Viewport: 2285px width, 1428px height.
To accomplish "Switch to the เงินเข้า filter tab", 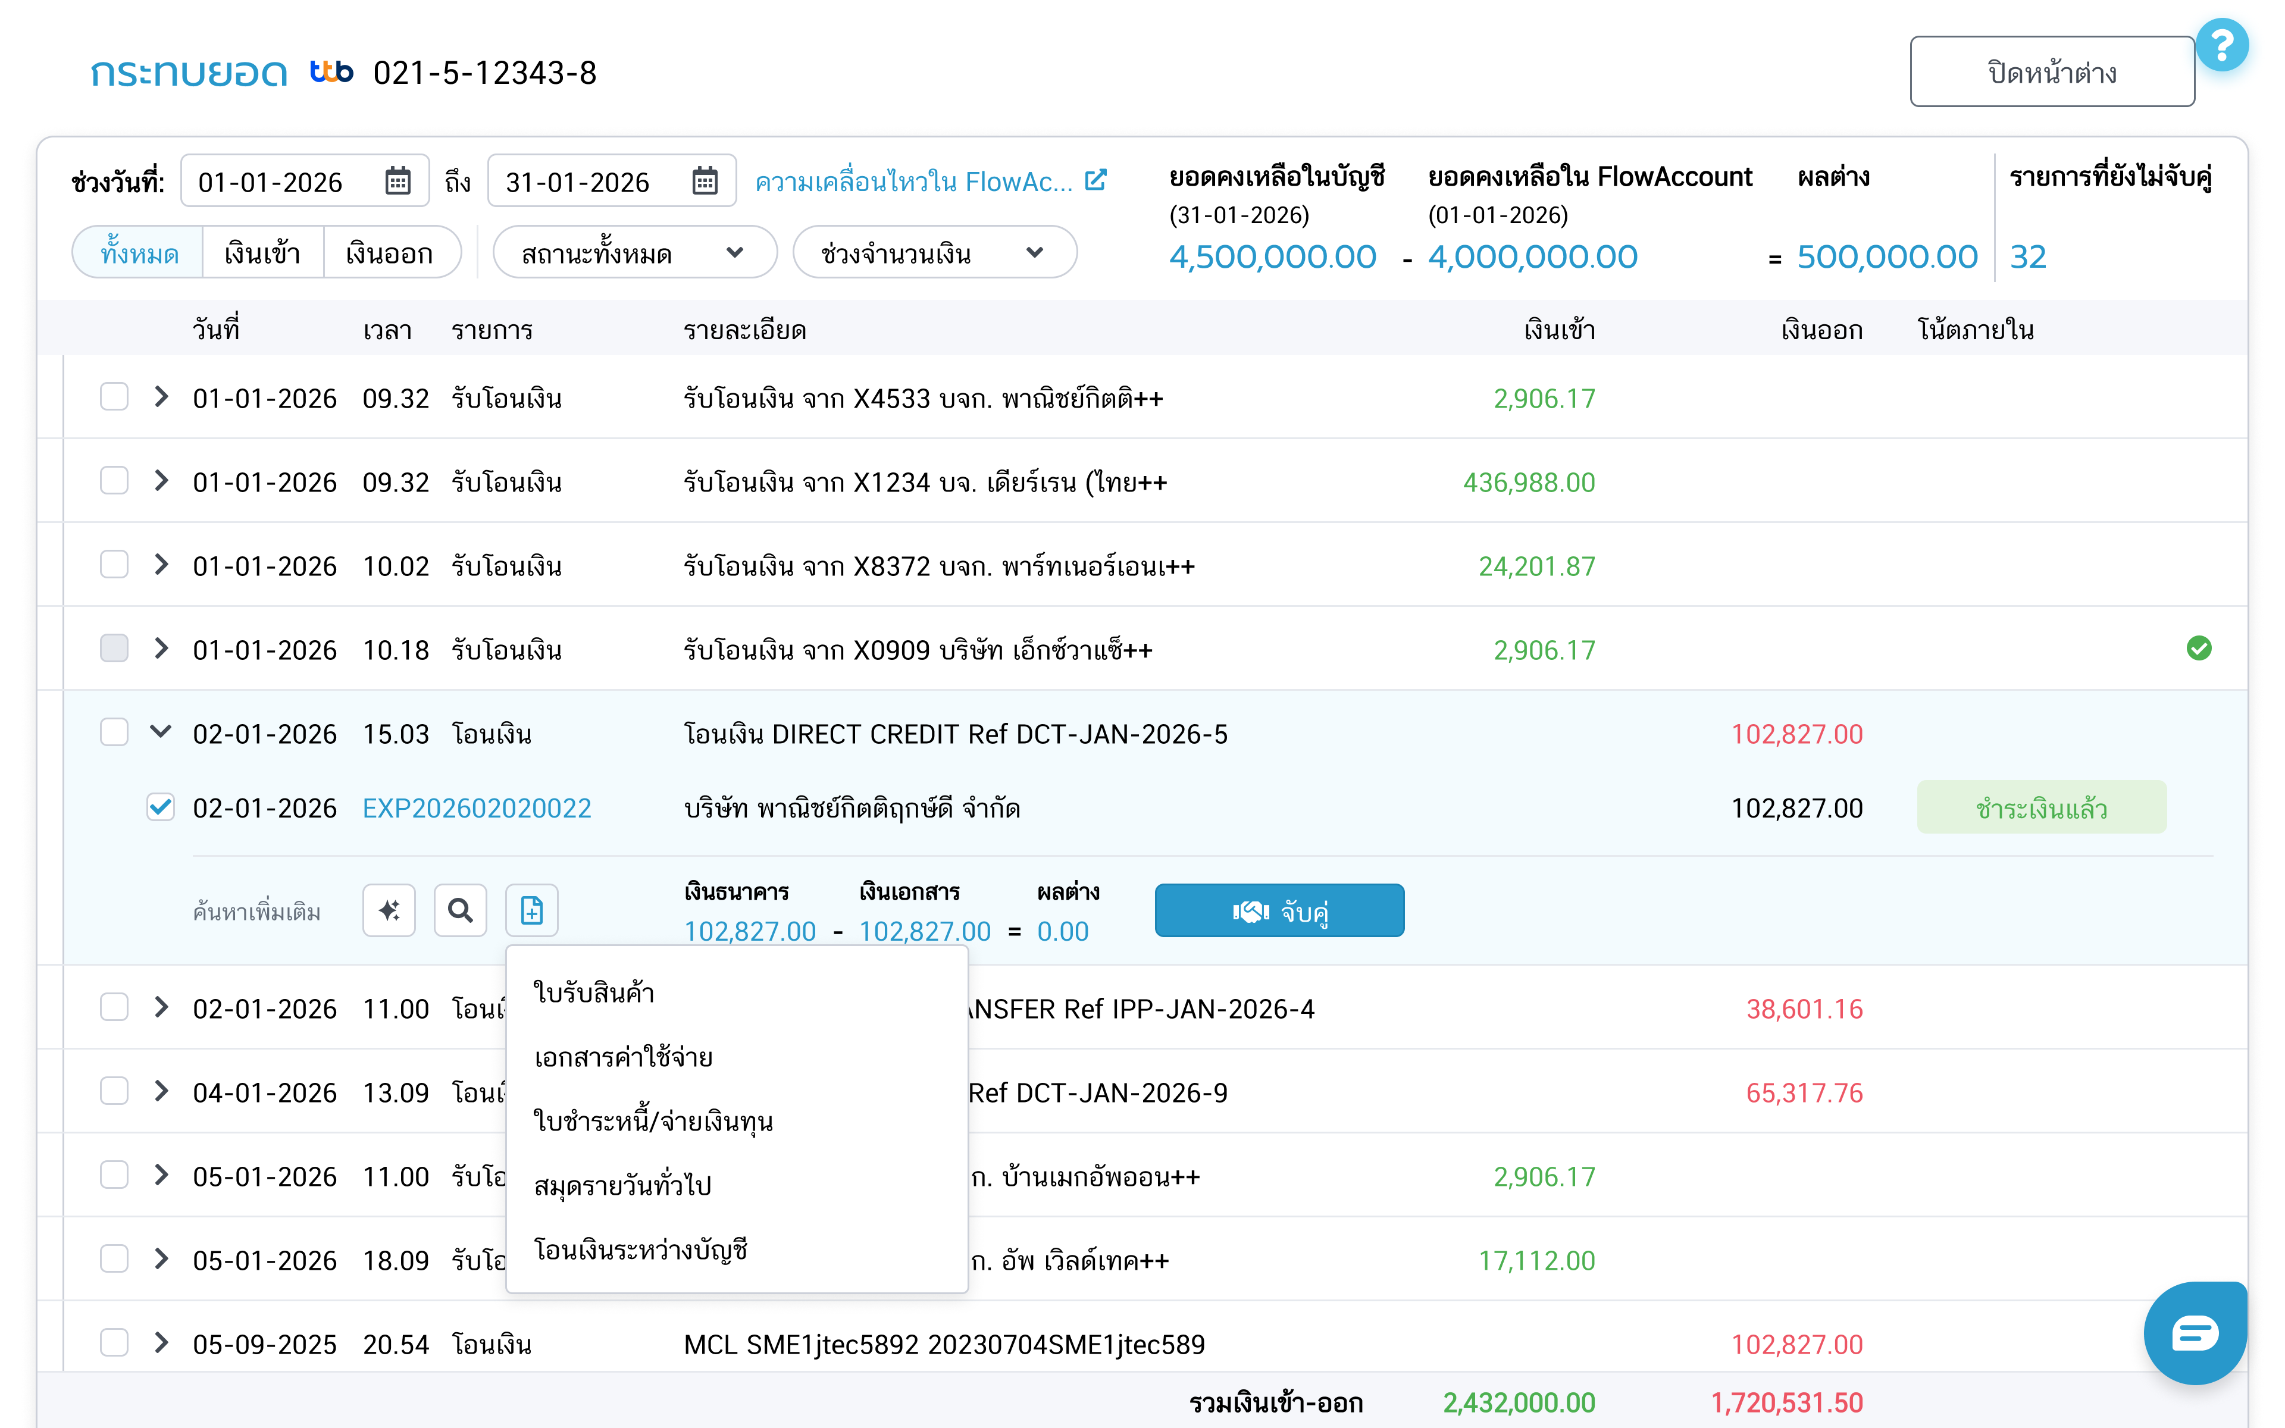I will point(262,253).
